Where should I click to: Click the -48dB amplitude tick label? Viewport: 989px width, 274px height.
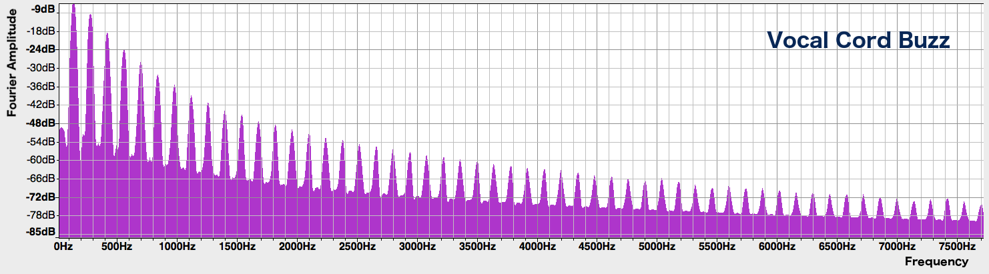(41, 123)
